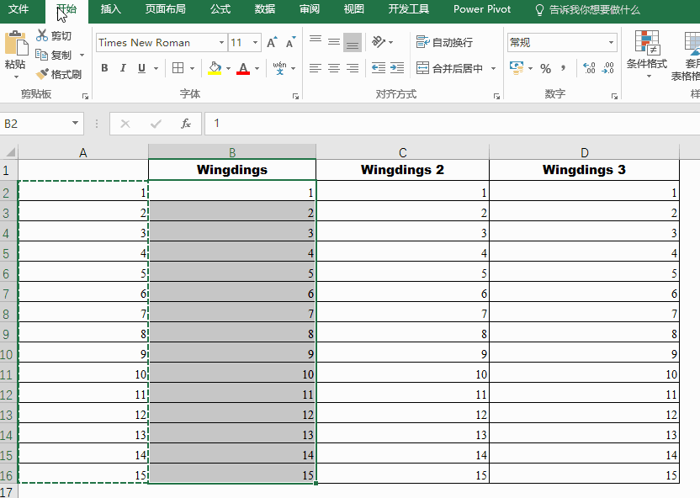700x498 pixels.
Task: Expand the fill color palette arrow
Action: point(228,68)
